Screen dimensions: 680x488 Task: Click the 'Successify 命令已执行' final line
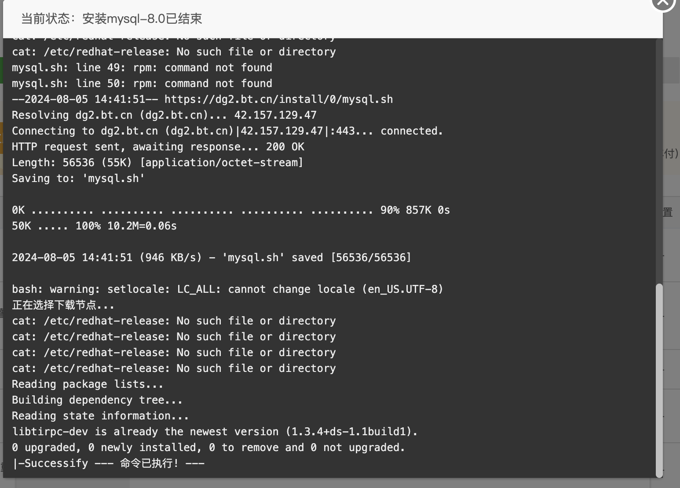108,463
